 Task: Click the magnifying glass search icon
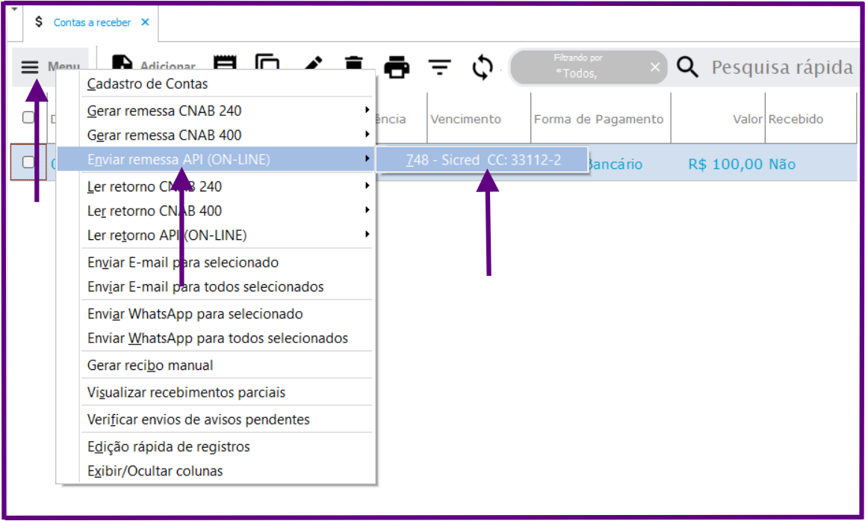(x=687, y=67)
